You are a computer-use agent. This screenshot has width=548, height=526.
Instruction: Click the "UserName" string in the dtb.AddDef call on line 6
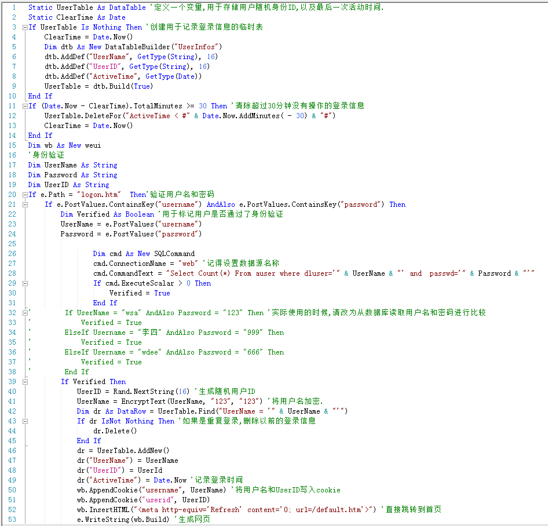click(109, 57)
